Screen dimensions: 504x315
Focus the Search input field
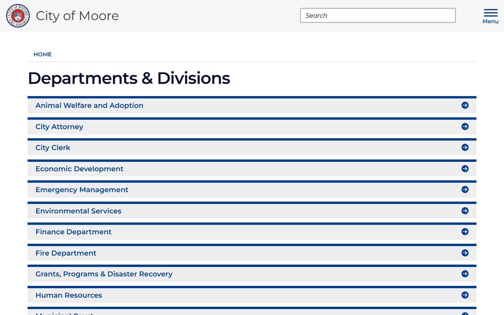378,15
